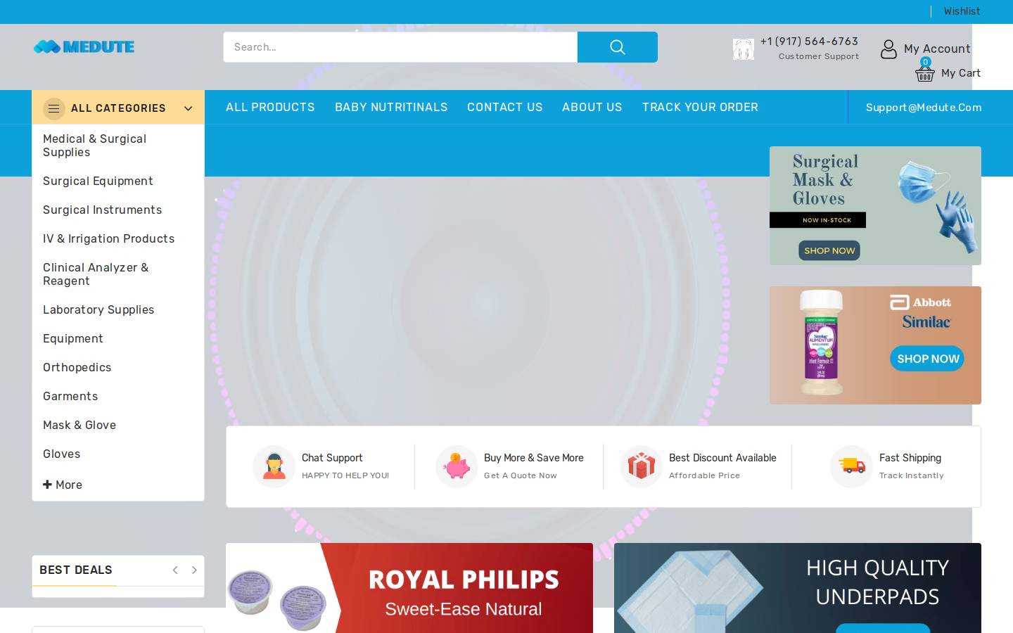
Task: Go to About Us page
Action: [592, 107]
